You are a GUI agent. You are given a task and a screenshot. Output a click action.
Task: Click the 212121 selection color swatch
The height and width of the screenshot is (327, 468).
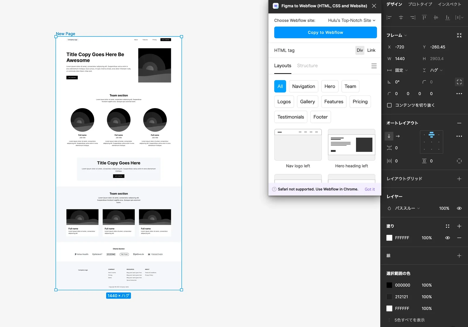click(x=389, y=297)
